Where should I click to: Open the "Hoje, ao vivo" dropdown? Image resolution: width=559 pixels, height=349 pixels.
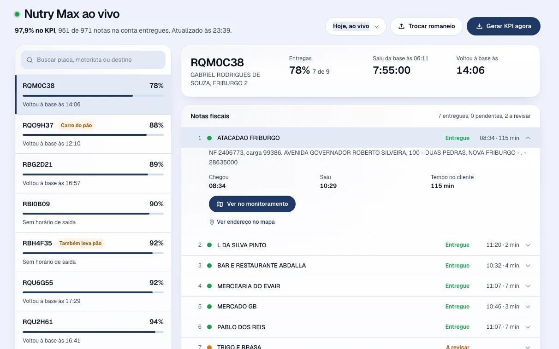click(356, 26)
